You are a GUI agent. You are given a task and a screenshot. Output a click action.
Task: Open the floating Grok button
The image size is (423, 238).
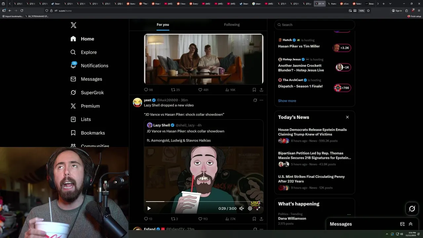(x=412, y=209)
